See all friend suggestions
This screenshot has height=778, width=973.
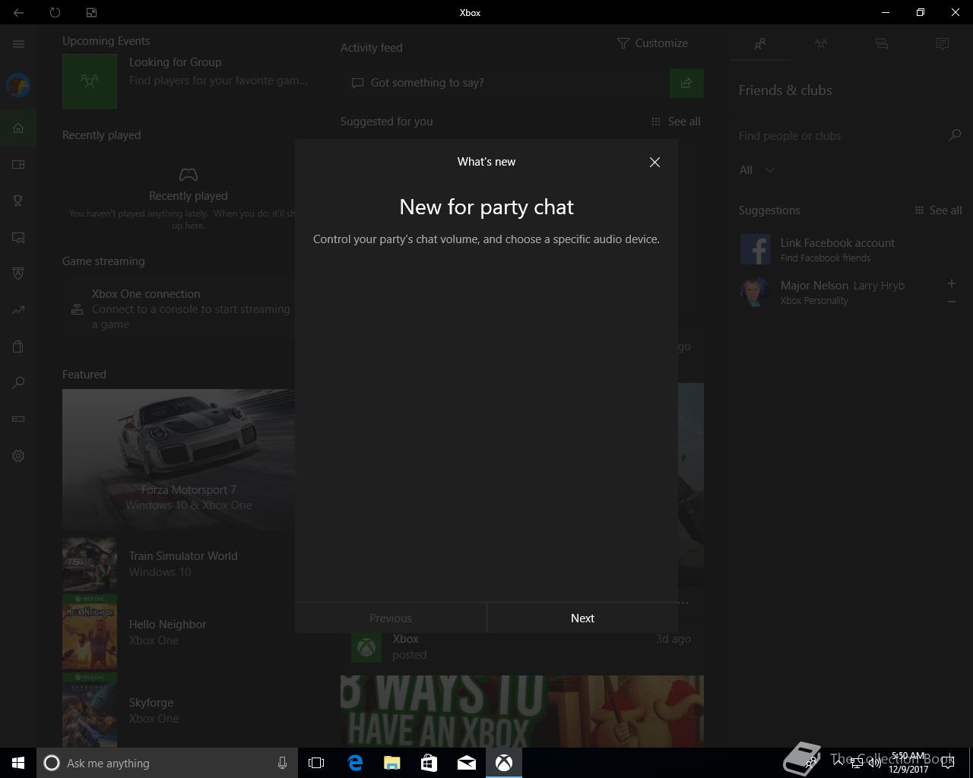click(938, 210)
